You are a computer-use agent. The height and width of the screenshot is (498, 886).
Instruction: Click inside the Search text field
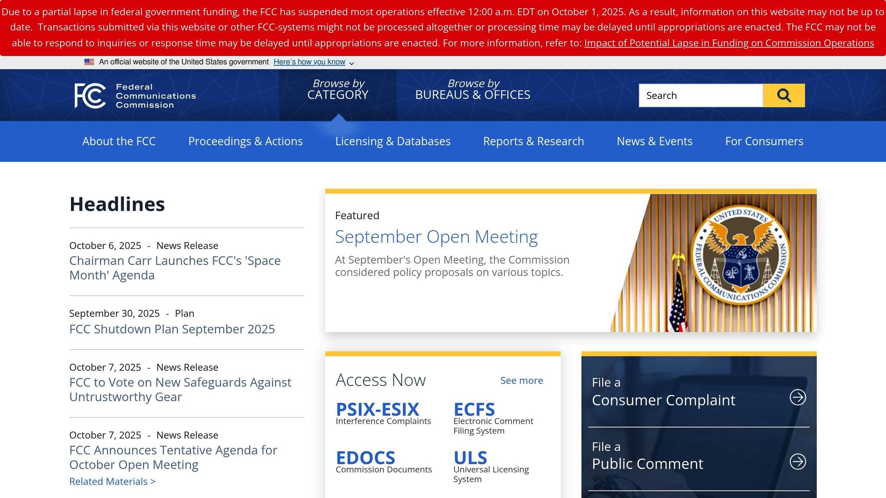point(700,96)
